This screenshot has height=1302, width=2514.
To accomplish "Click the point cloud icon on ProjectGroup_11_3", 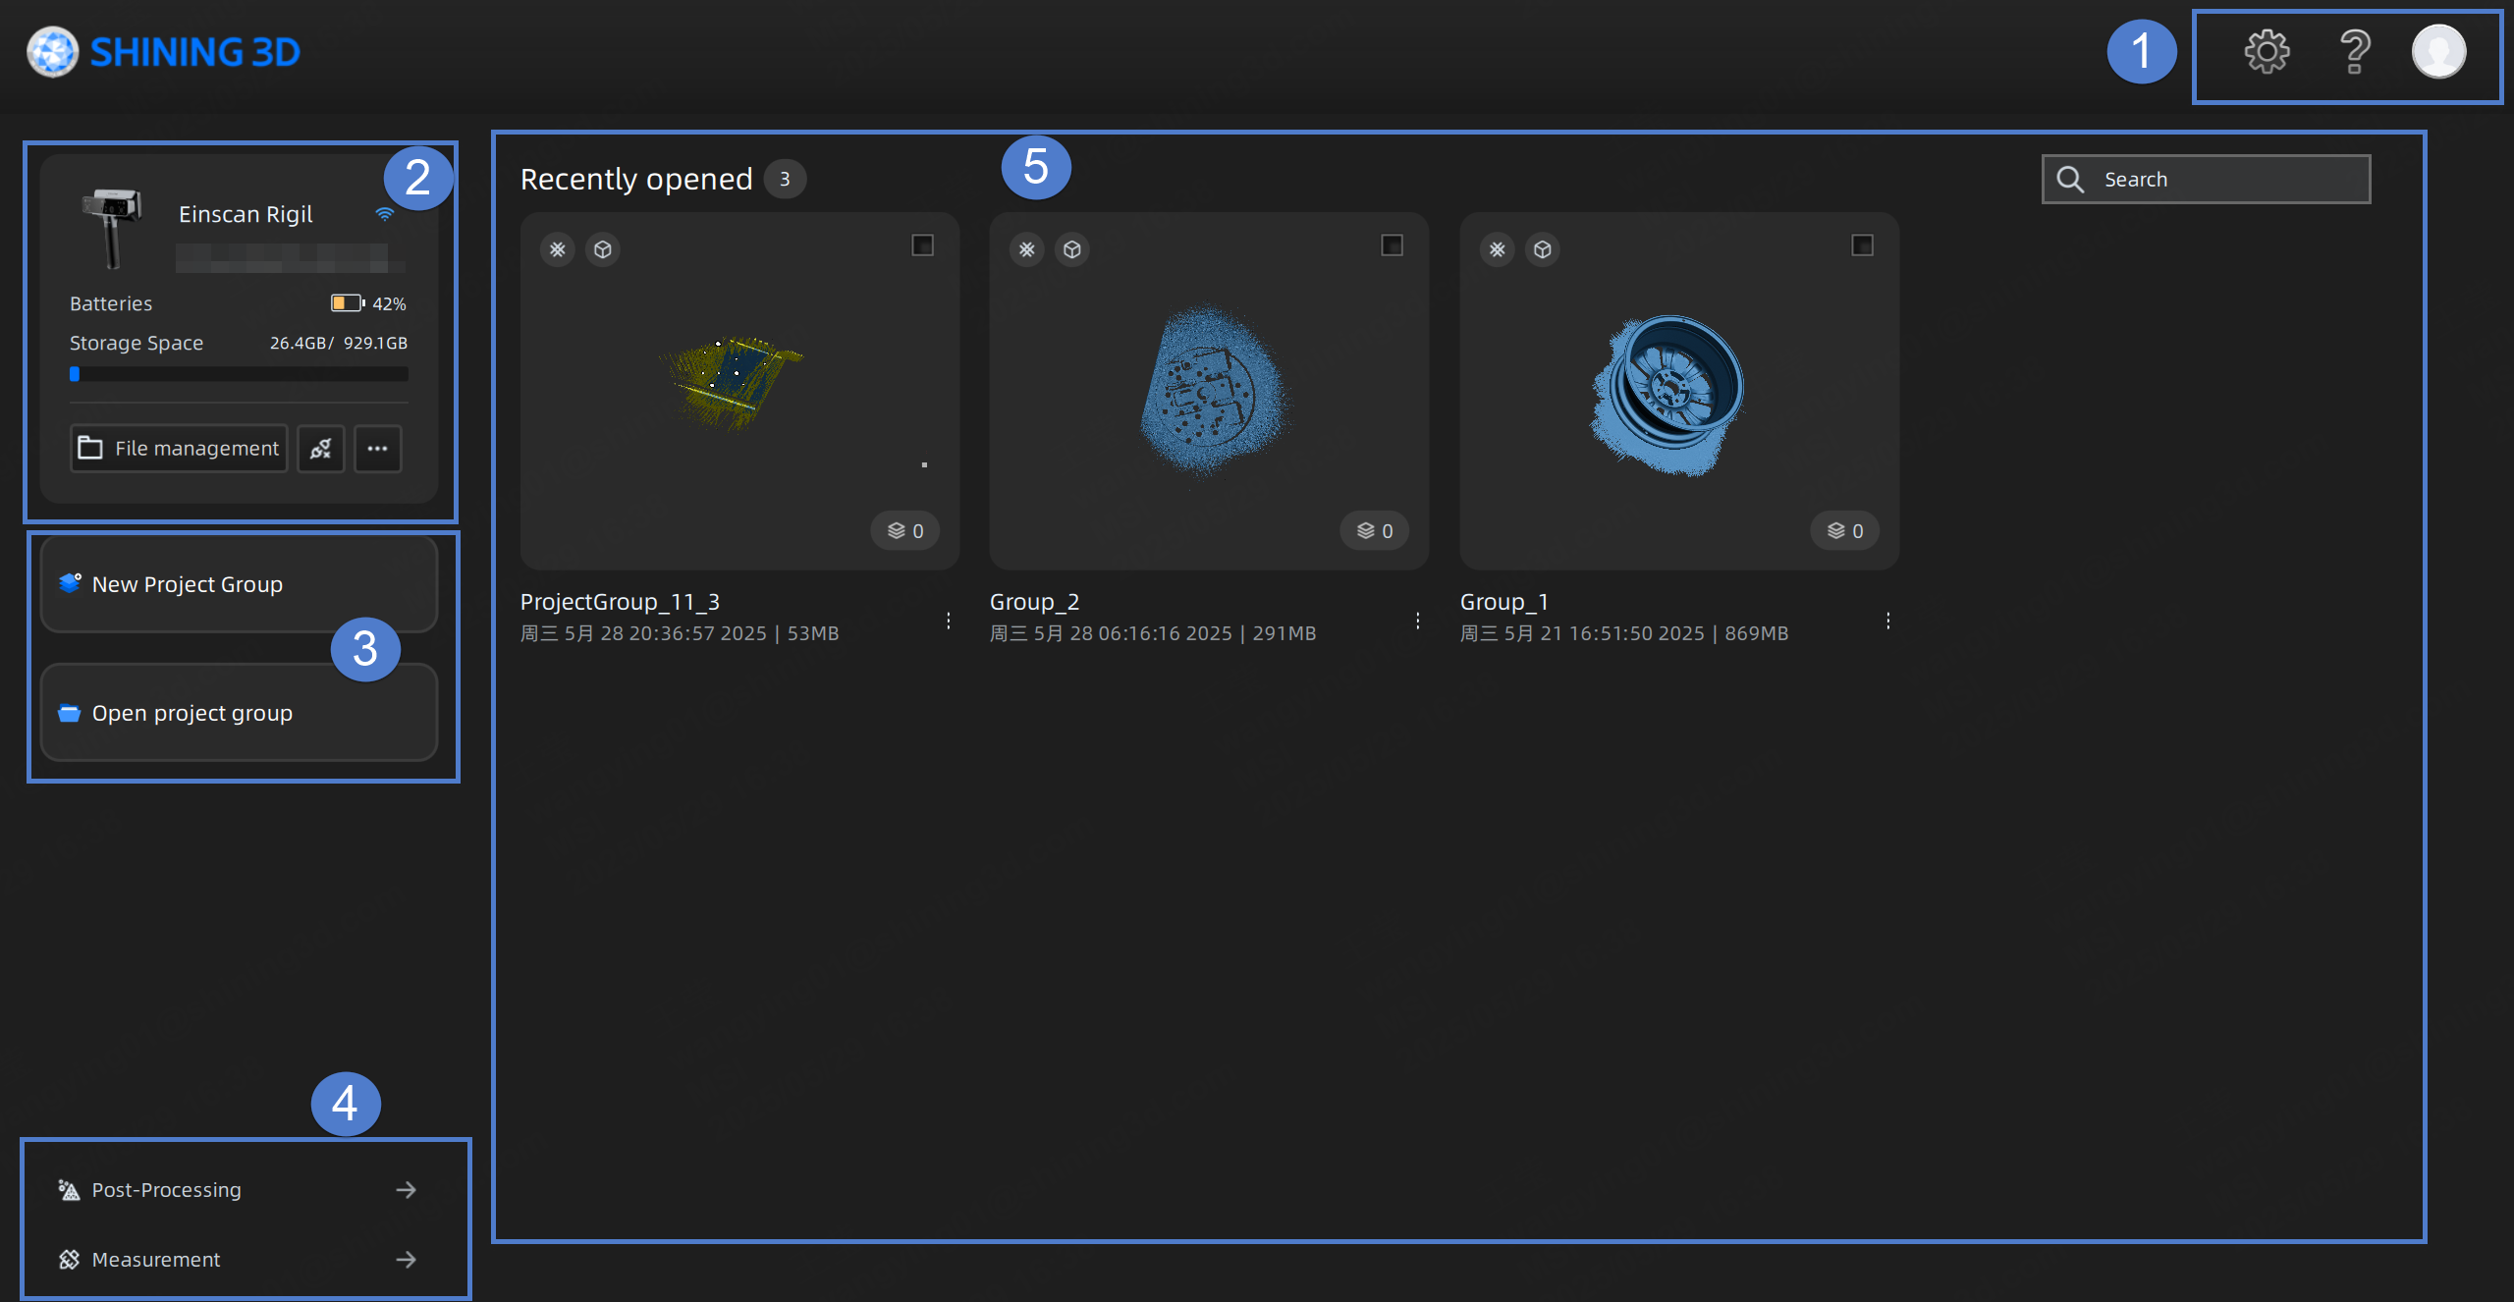I will (x=558, y=249).
